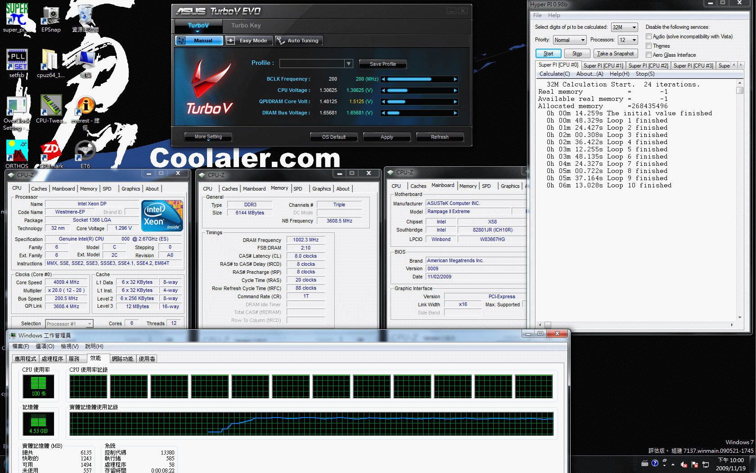Select the Recycle Bin (資源回收筒) desktop icon

click(85, 18)
